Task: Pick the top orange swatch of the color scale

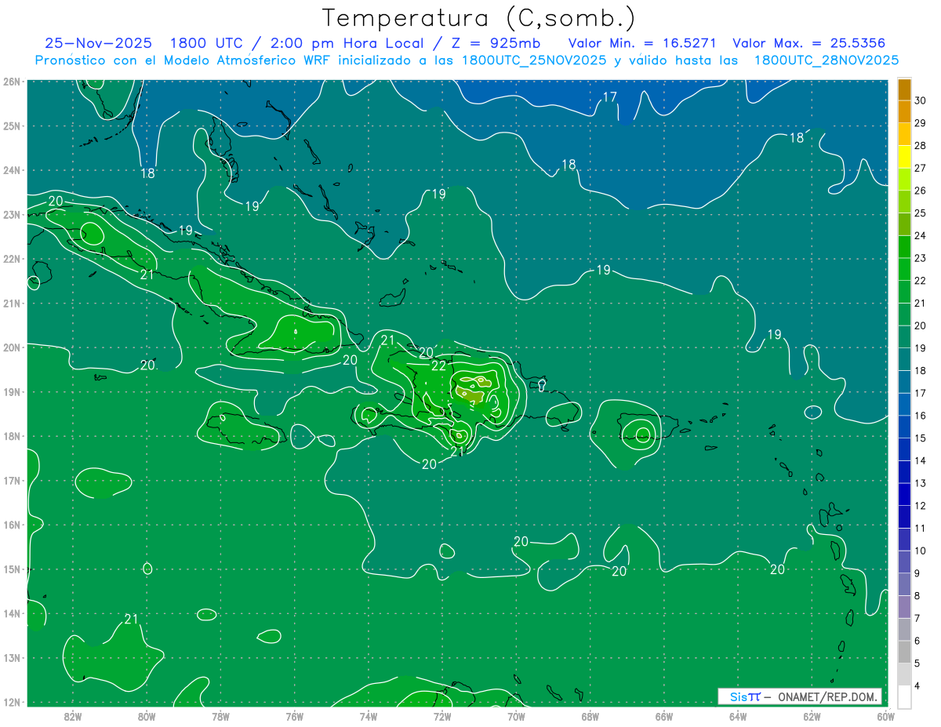Action: pyautogui.click(x=904, y=89)
